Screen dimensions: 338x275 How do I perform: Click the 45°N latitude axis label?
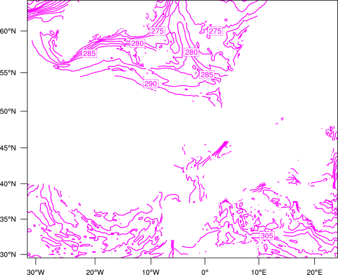8,148
